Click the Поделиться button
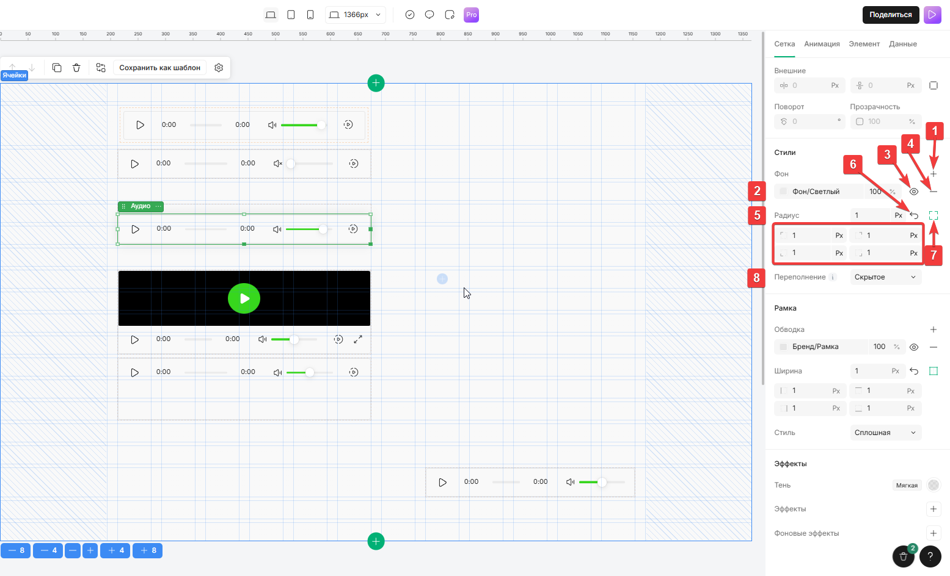The width and height of the screenshot is (950, 576). pos(890,15)
